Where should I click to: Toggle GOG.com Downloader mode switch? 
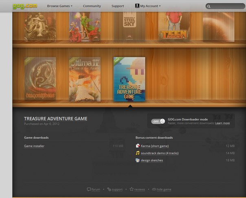click(x=158, y=121)
